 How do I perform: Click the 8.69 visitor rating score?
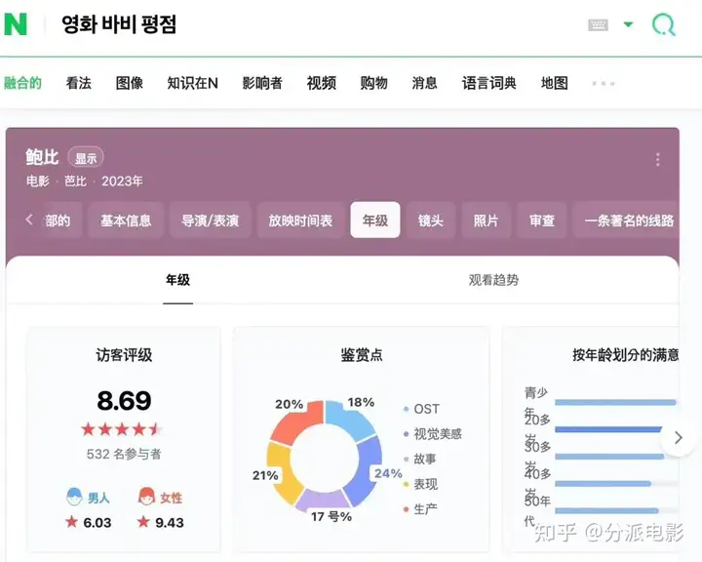pyautogui.click(x=124, y=401)
